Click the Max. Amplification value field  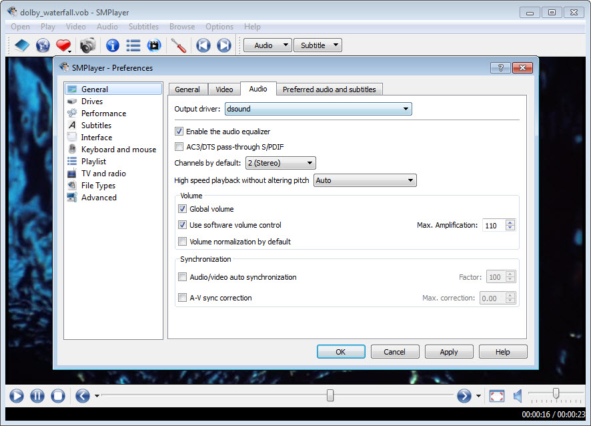pos(494,225)
